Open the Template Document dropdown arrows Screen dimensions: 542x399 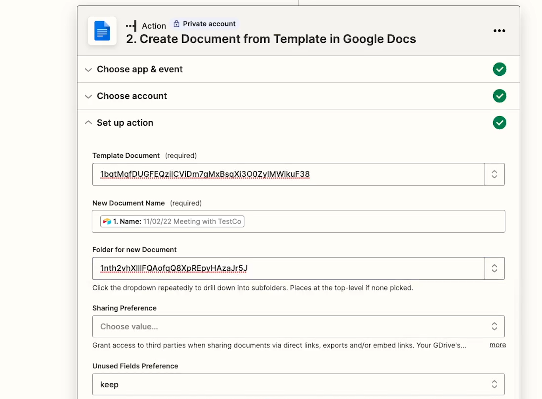[x=494, y=174]
